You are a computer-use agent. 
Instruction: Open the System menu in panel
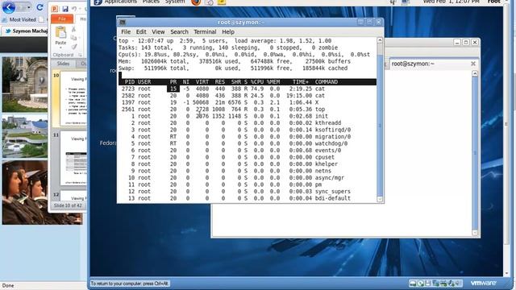tap(175, 2)
